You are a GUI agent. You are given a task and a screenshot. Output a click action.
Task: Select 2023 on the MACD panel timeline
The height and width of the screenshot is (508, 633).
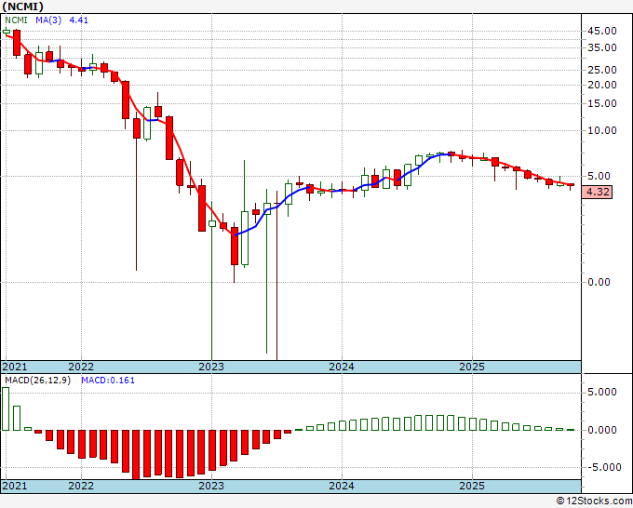[211, 486]
